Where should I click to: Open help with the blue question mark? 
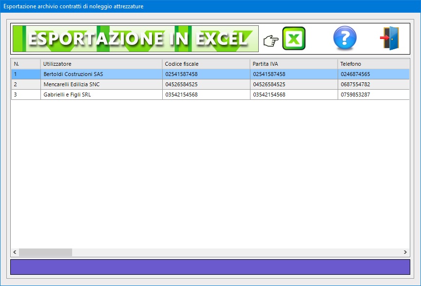click(x=345, y=38)
